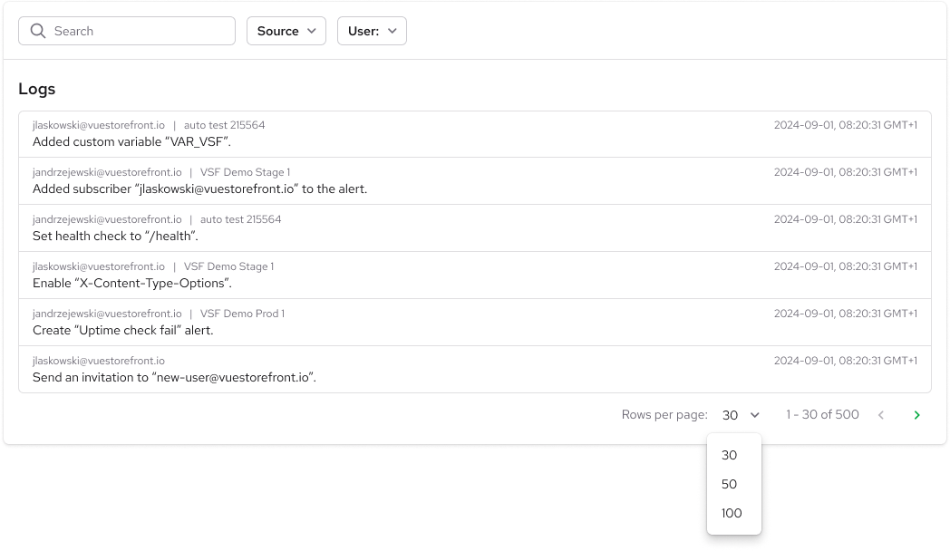Click the User dropdown chevron icon
The width and height of the screenshot is (950, 551).
[x=393, y=31]
